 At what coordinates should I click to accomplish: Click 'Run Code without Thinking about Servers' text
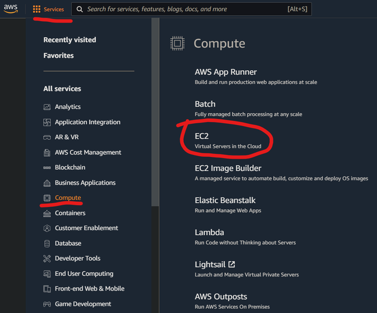[245, 242]
